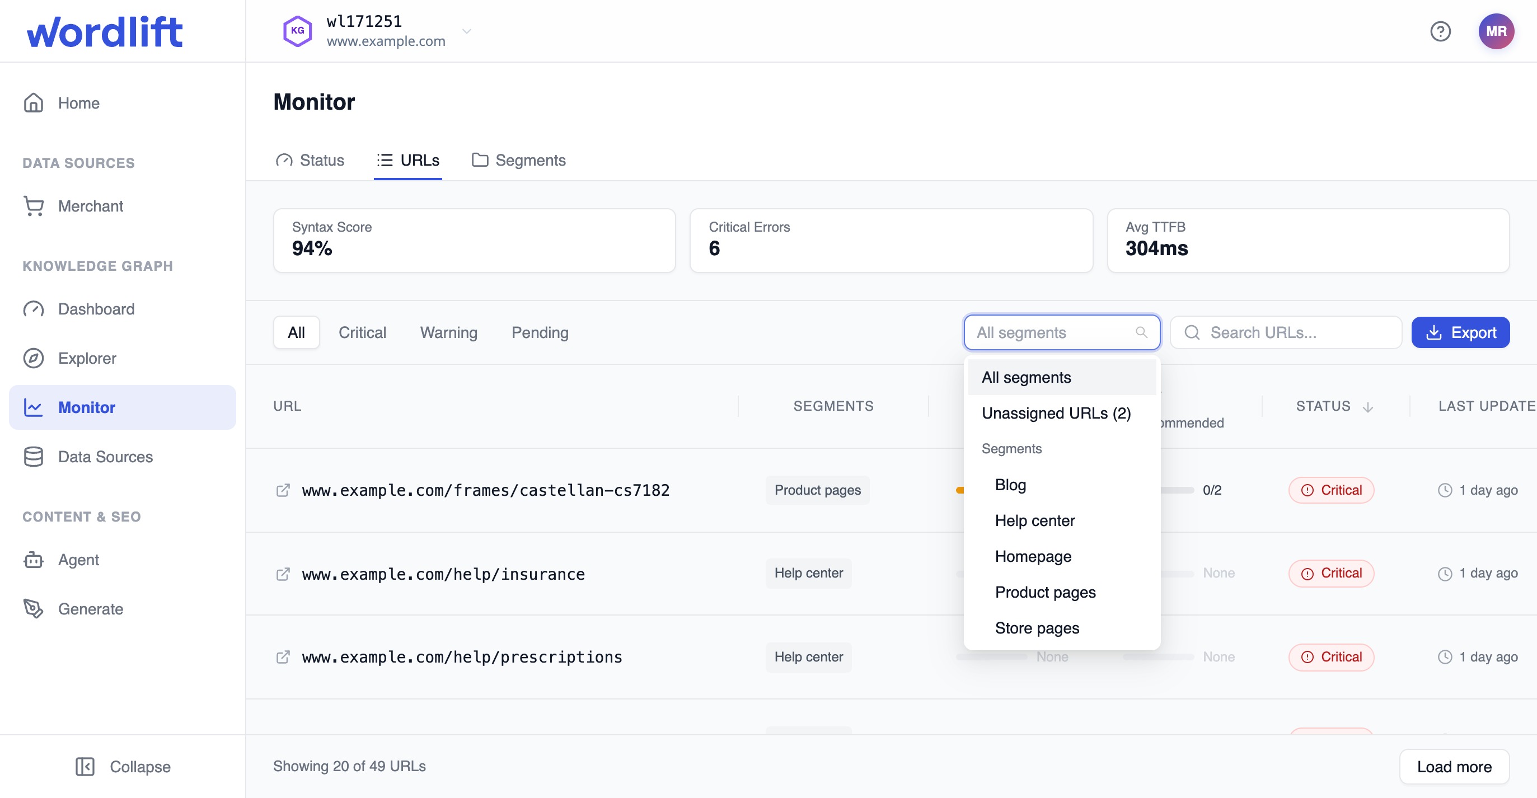This screenshot has height=798, width=1537.
Task: Click the Explorer compass icon
Action: pyautogui.click(x=34, y=358)
